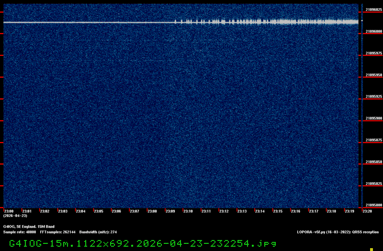Viewport: 383px width, 251px height.
Task: Click the (2026-04-23) date label
Action: click(x=15, y=216)
